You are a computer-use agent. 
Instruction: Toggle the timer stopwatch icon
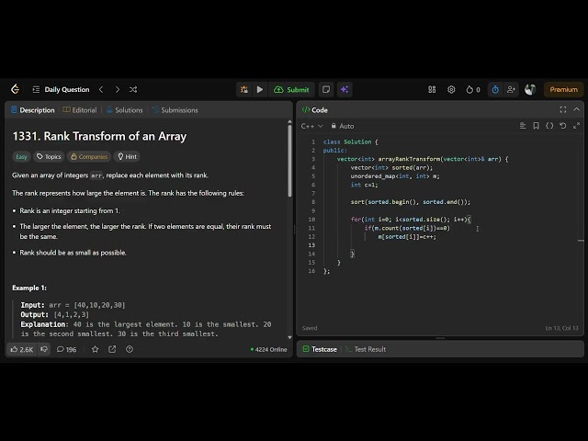coord(495,89)
